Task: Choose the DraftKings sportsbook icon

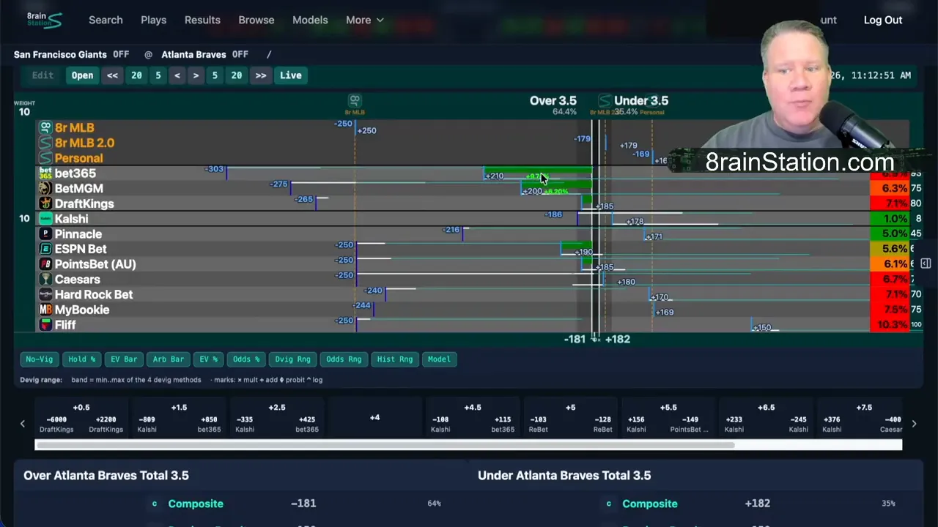Action: pyautogui.click(x=45, y=203)
